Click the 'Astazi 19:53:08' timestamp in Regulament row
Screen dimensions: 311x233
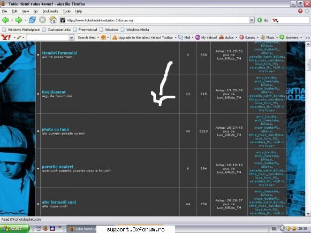click(229, 90)
